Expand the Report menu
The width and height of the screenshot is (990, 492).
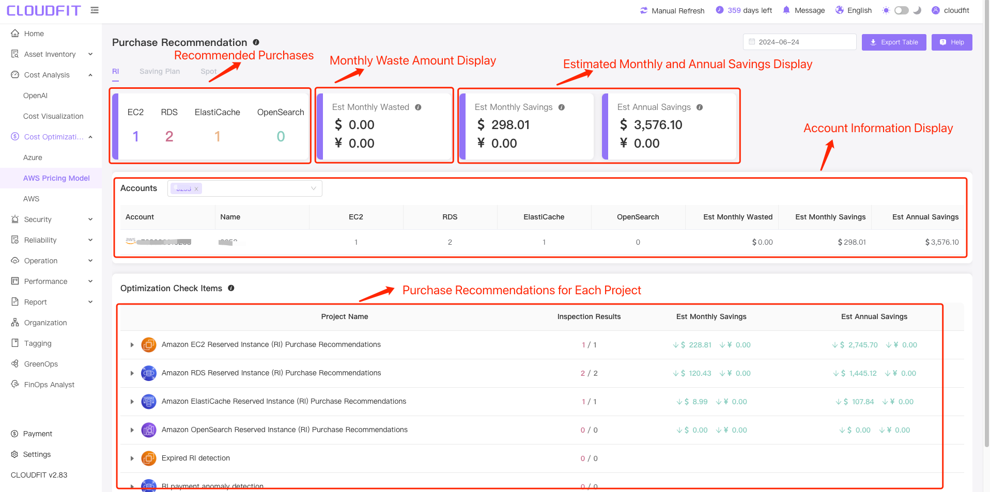tap(90, 302)
